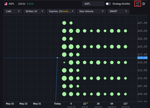Click the 64 days-to-expiry axis label
The image size is (150, 108).
point(112,104)
